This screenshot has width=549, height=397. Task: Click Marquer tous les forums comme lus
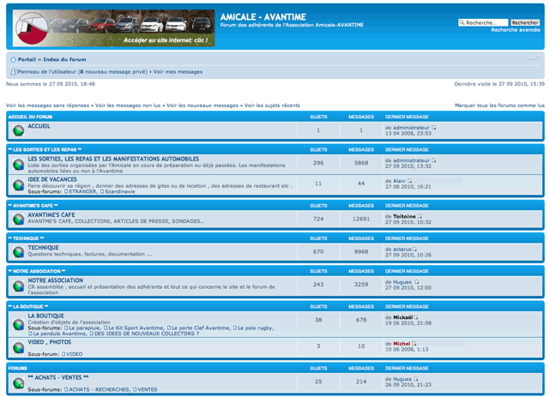(x=499, y=105)
